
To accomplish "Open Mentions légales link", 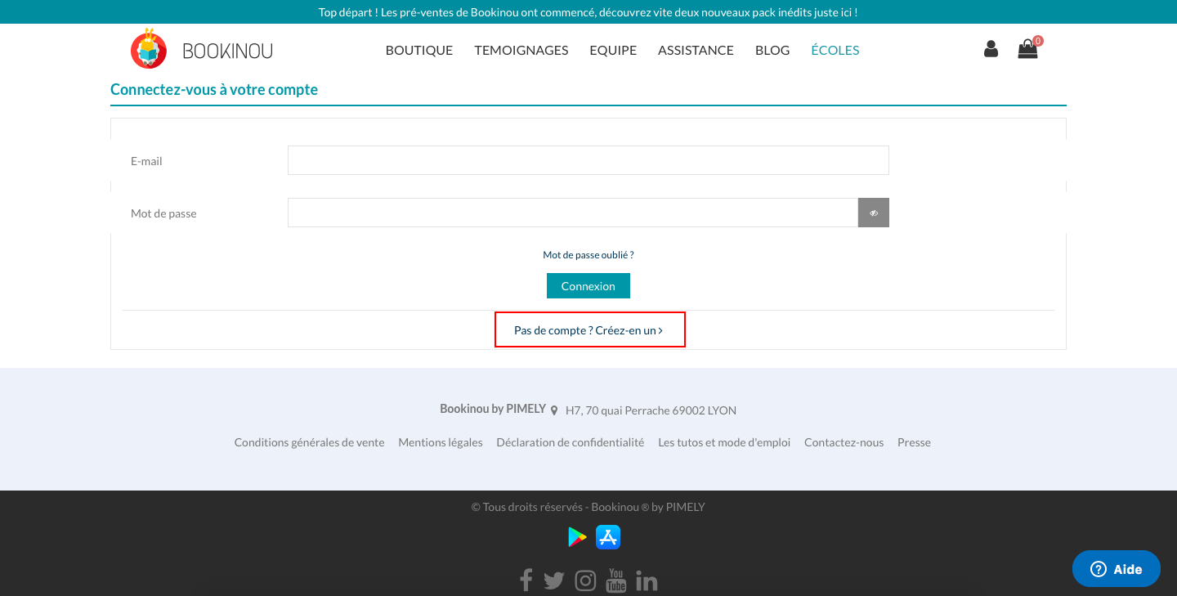I will point(441,442).
